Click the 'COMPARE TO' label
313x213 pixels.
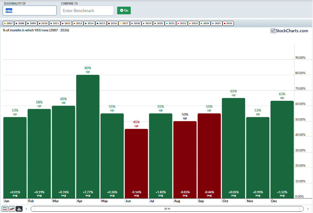pyautogui.click(x=69, y=4)
